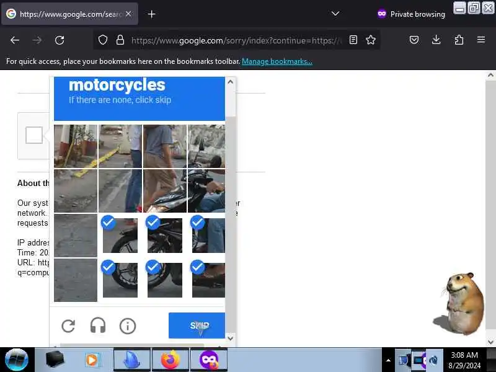The image size is (496, 372).
Task: Open the blue shark fin taskbar app
Action: click(131, 360)
